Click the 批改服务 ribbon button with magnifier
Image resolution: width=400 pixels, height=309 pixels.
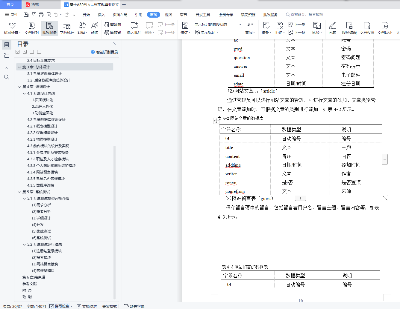pyautogui.click(x=49, y=28)
